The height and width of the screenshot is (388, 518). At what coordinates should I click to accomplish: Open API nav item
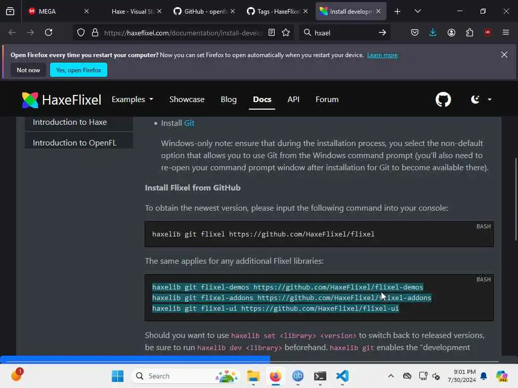pos(293,100)
